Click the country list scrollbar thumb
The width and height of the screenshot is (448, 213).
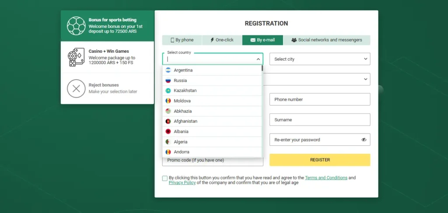tap(262, 68)
